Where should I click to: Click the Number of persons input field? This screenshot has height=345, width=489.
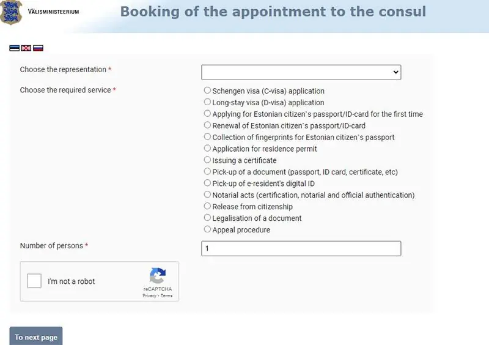[301, 248]
